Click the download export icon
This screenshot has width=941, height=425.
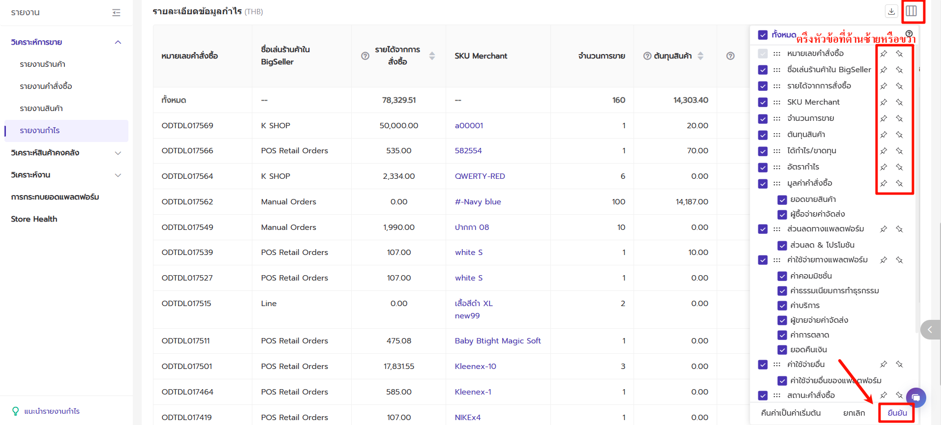(x=891, y=11)
